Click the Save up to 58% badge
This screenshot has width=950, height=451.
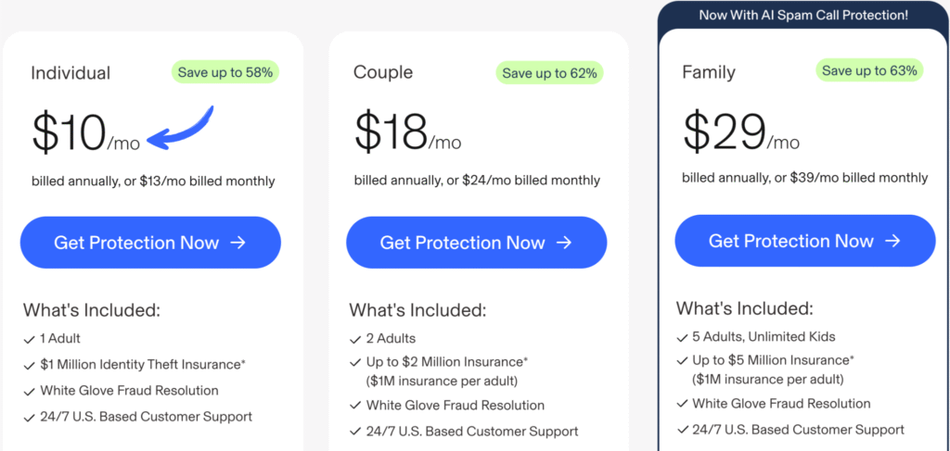pyautogui.click(x=225, y=71)
